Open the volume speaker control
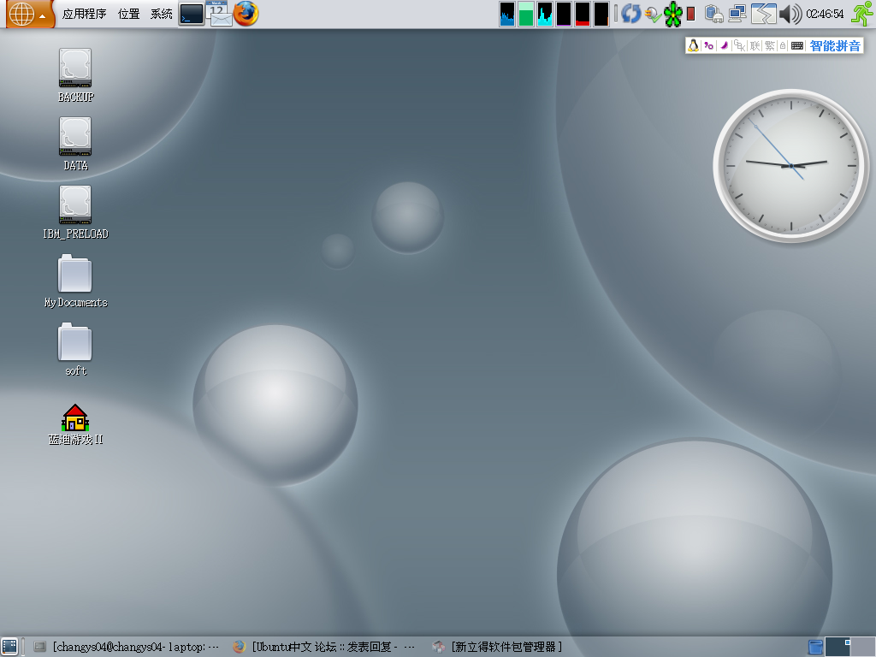 coord(790,14)
